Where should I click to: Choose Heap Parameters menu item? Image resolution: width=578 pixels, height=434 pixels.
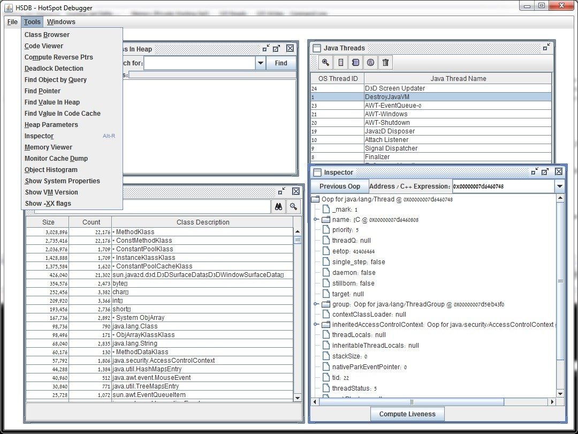(72, 125)
